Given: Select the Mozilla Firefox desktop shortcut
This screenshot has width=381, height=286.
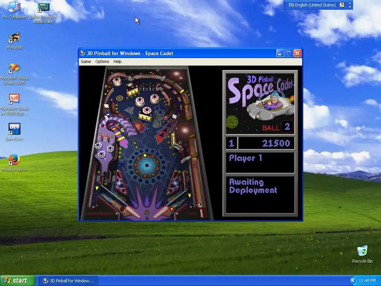Looking at the screenshot, I should (x=15, y=163).
